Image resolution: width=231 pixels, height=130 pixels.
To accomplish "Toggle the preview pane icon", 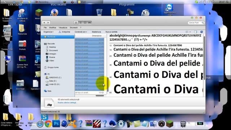I will pos(196,32).
